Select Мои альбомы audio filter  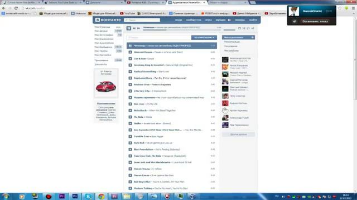(x=231, y=51)
